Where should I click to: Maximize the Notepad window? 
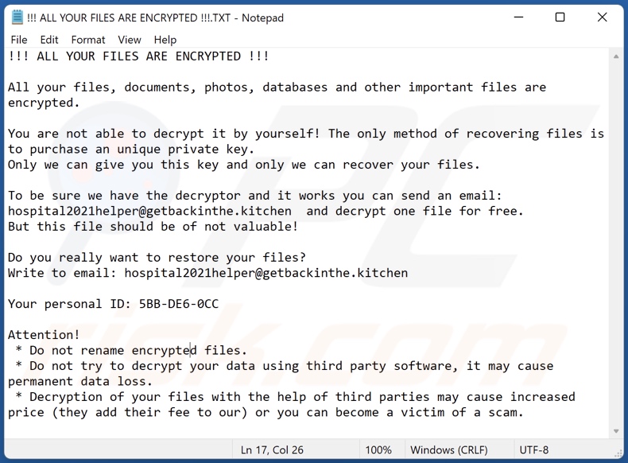(x=560, y=18)
